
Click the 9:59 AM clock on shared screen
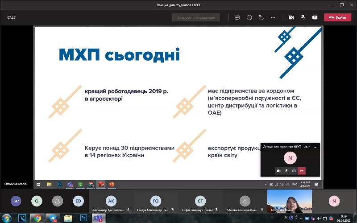(305, 184)
